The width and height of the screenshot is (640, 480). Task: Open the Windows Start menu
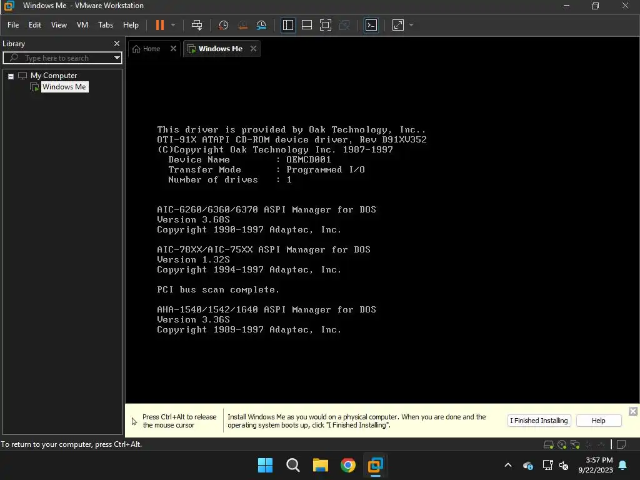[265, 465]
